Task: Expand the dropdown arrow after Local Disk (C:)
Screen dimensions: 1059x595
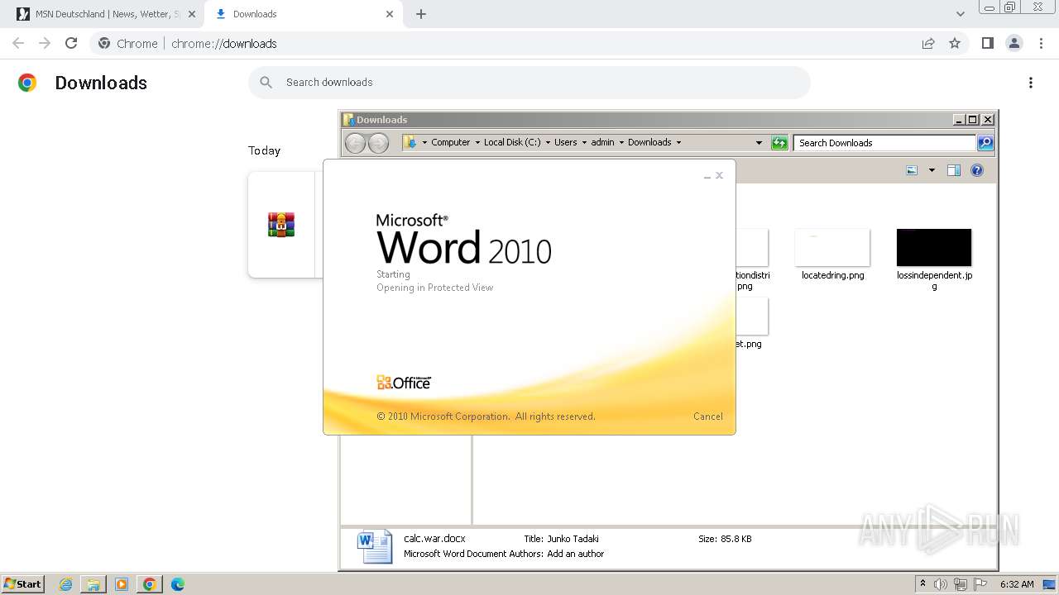Action: tap(548, 142)
